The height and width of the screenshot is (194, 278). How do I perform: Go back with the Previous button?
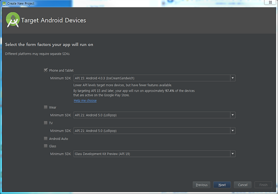click(202, 185)
